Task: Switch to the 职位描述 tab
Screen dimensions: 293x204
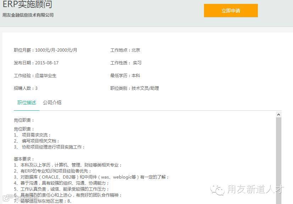Action: click(x=27, y=103)
